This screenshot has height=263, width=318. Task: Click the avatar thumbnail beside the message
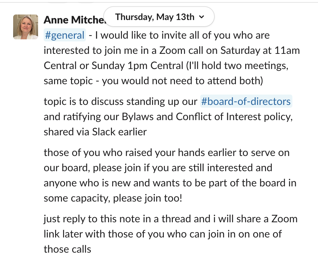coord(26,26)
